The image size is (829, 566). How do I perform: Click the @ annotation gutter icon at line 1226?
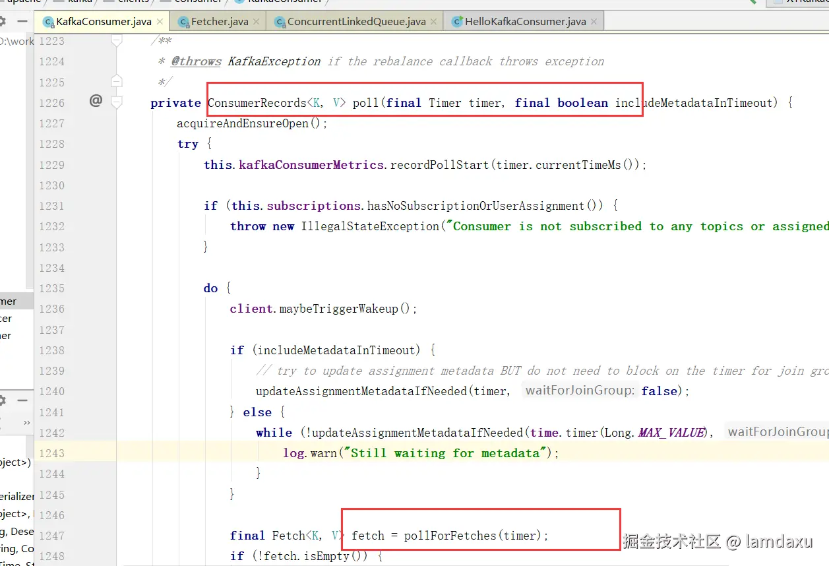click(x=96, y=101)
